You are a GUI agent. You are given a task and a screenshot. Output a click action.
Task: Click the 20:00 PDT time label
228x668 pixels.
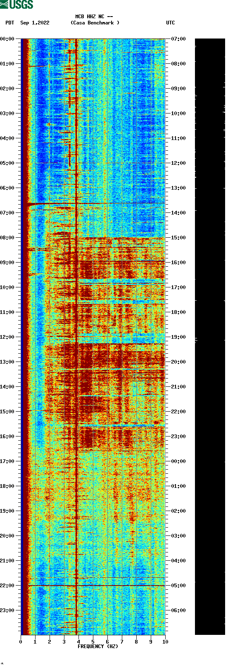(x=7, y=536)
